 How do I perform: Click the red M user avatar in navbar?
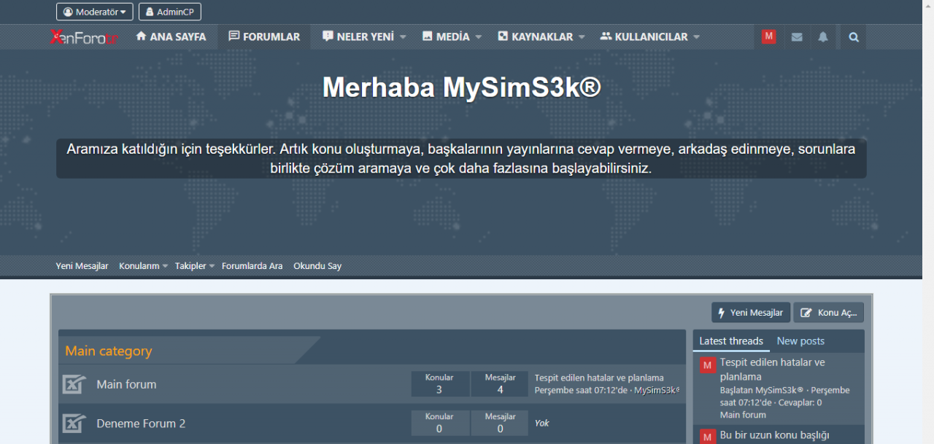point(768,36)
